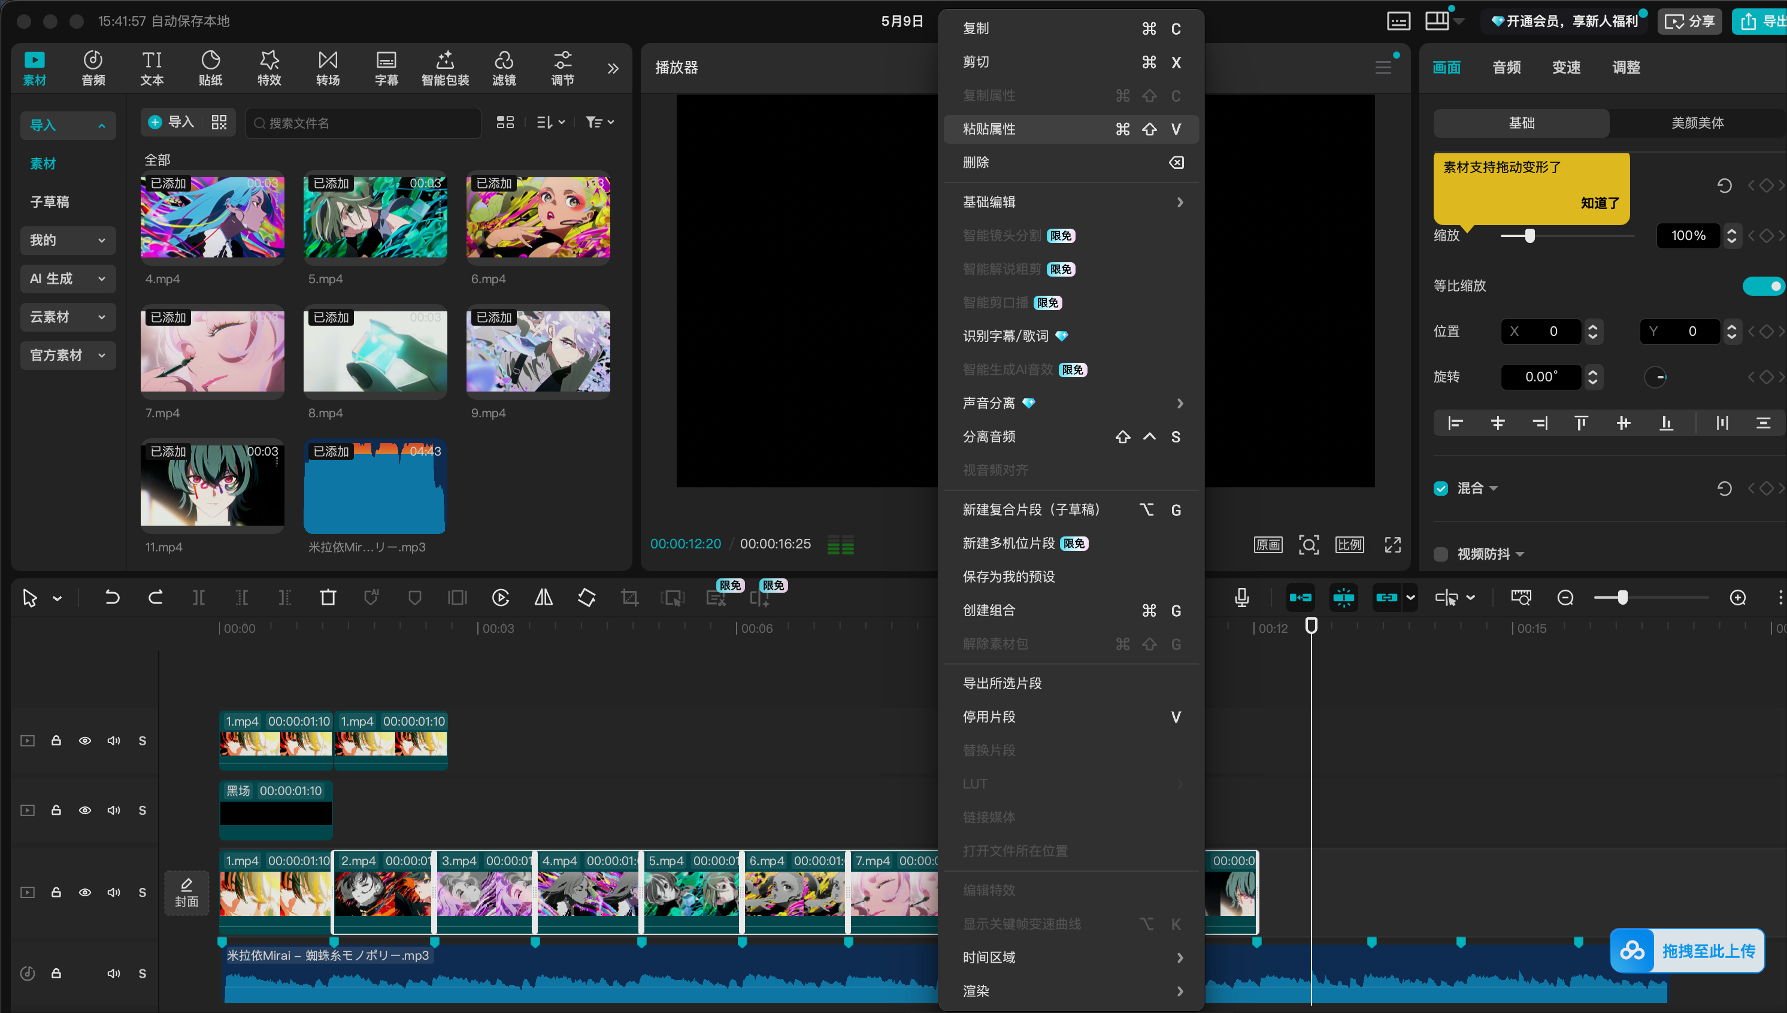Expand the AI 生成 sidebar section
1787x1013 pixels.
pyautogui.click(x=68, y=278)
